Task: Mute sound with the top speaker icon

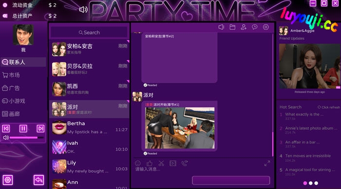Action: (83, 9)
